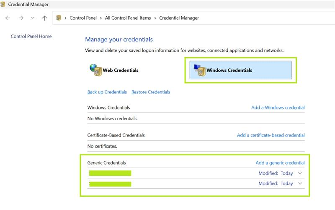Open Back up Credentials link

pyautogui.click(x=107, y=92)
